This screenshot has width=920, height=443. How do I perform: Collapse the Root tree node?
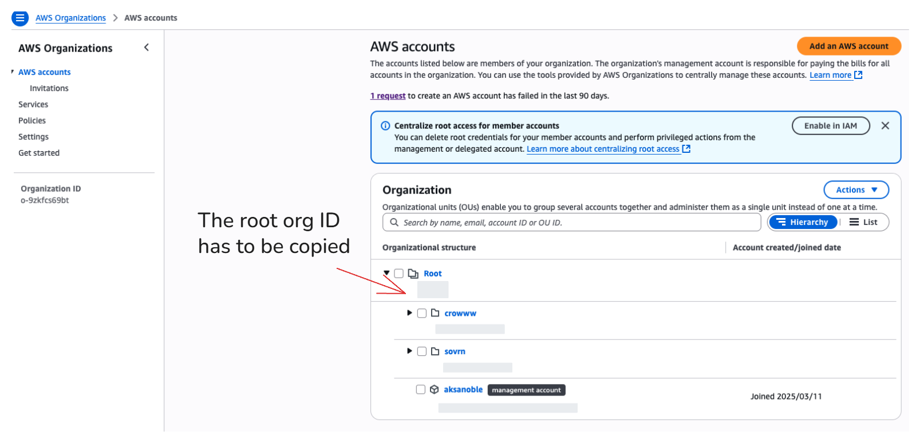[x=387, y=273]
